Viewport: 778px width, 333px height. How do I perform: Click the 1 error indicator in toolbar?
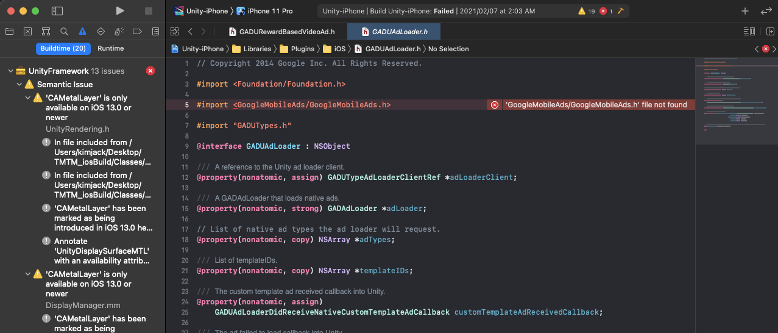pos(606,11)
